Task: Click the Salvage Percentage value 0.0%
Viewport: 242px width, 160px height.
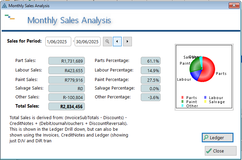Action: (x=151, y=89)
